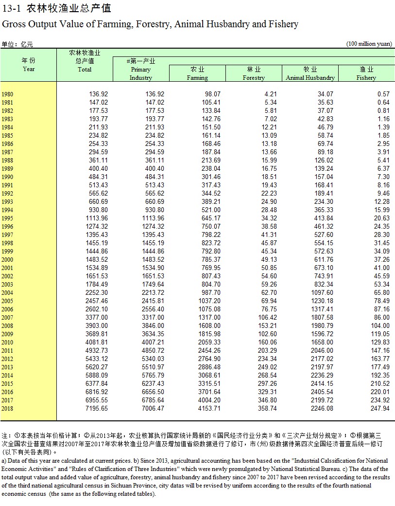
Task: Select forestry value 106.42
Action: coord(267,317)
